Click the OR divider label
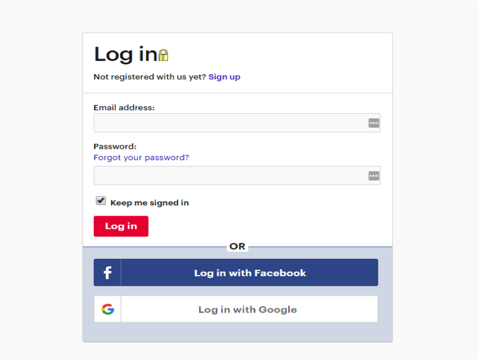479x361 pixels. pyautogui.click(x=237, y=247)
